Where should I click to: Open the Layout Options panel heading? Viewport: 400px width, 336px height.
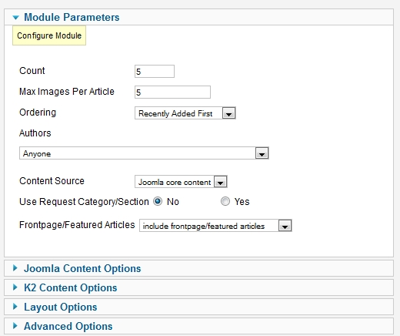(61, 307)
